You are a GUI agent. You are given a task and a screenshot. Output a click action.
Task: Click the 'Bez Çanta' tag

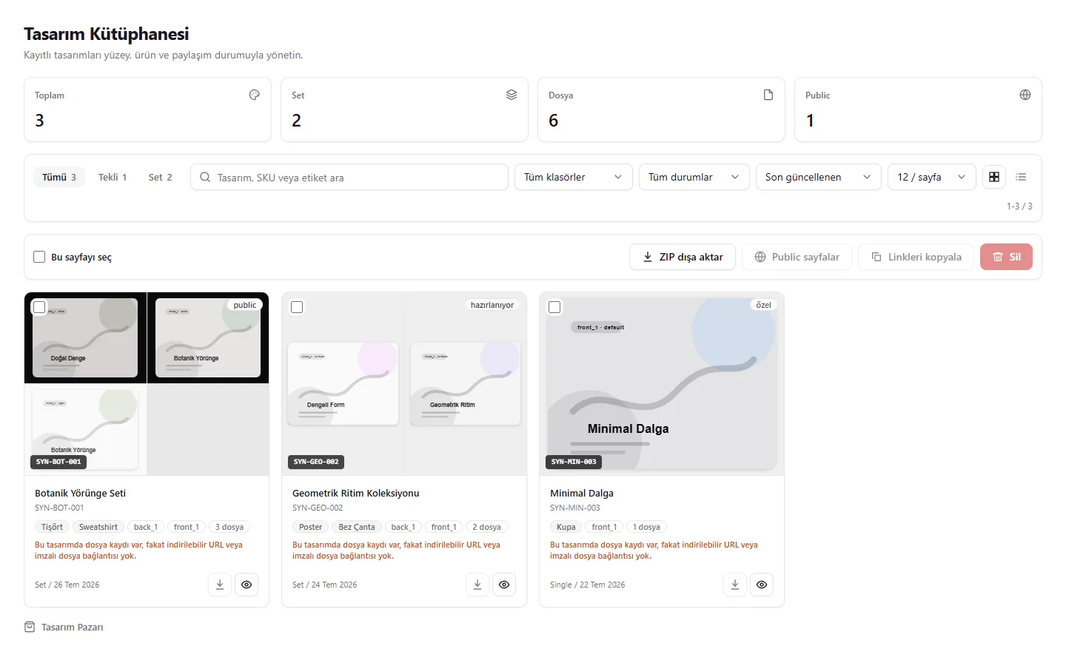[357, 527]
